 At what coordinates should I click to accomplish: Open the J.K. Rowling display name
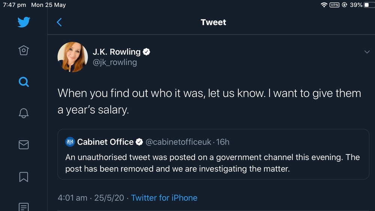pos(117,52)
